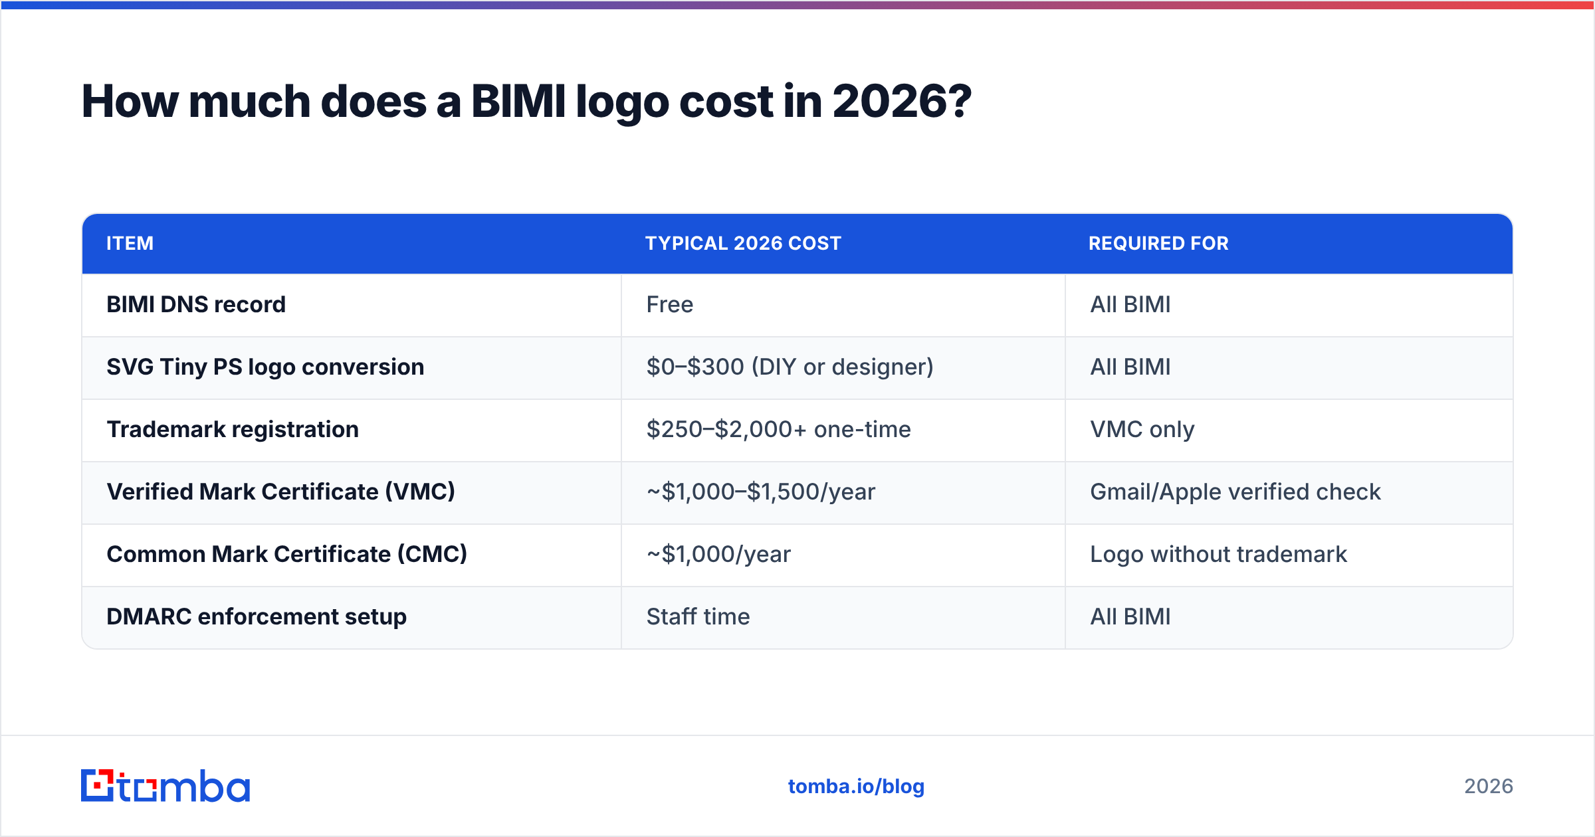Image resolution: width=1595 pixels, height=837 pixels.
Task: Open the tomba.io/blog link
Action: [x=856, y=787]
